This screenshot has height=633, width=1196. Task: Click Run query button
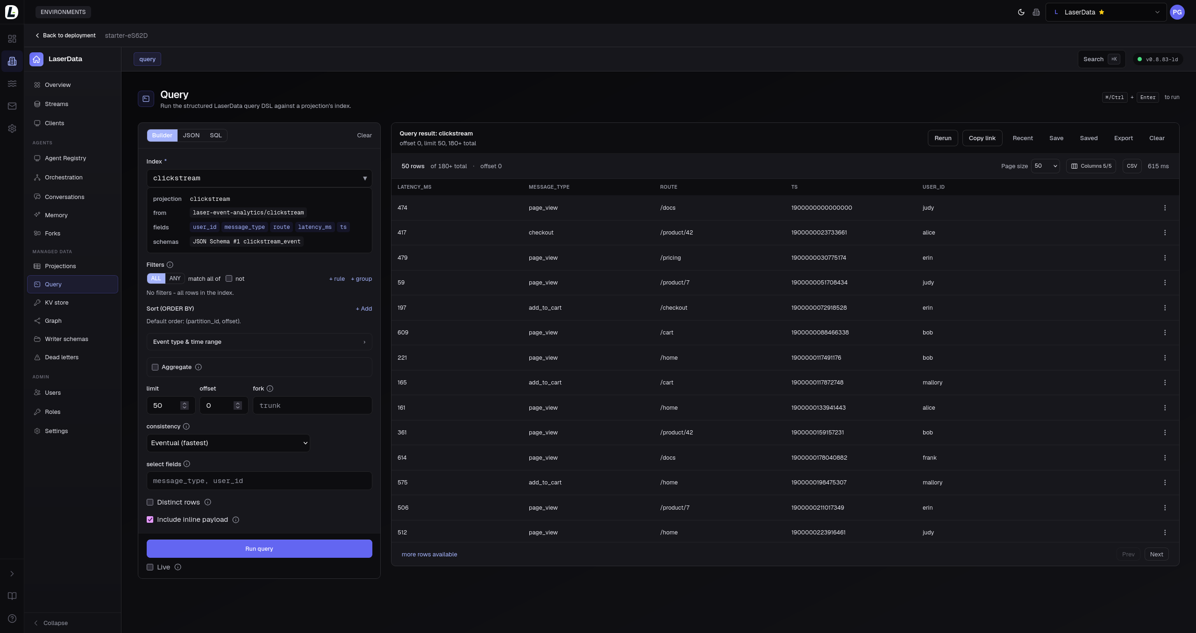(259, 549)
